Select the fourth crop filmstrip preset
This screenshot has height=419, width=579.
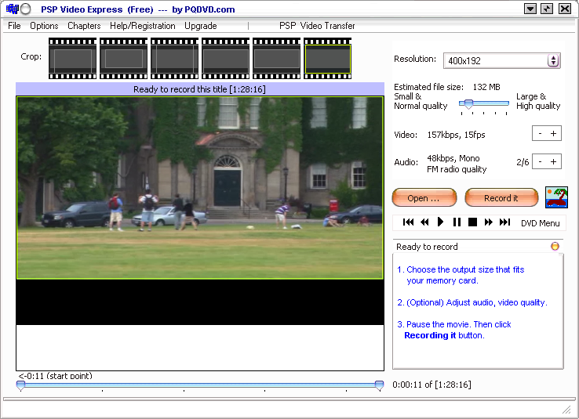coord(225,58)
